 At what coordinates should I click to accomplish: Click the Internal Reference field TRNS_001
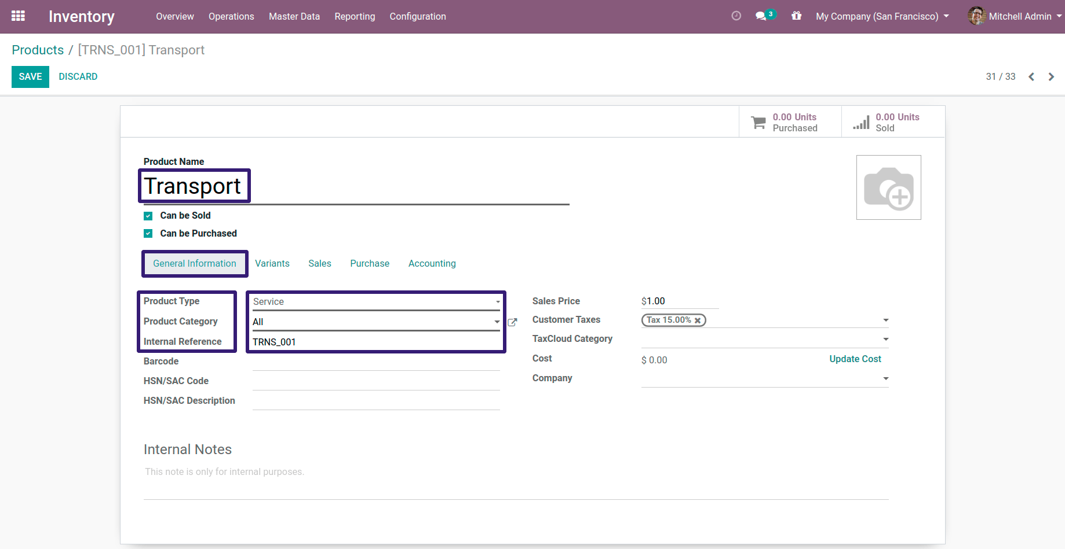pos(377,342)
